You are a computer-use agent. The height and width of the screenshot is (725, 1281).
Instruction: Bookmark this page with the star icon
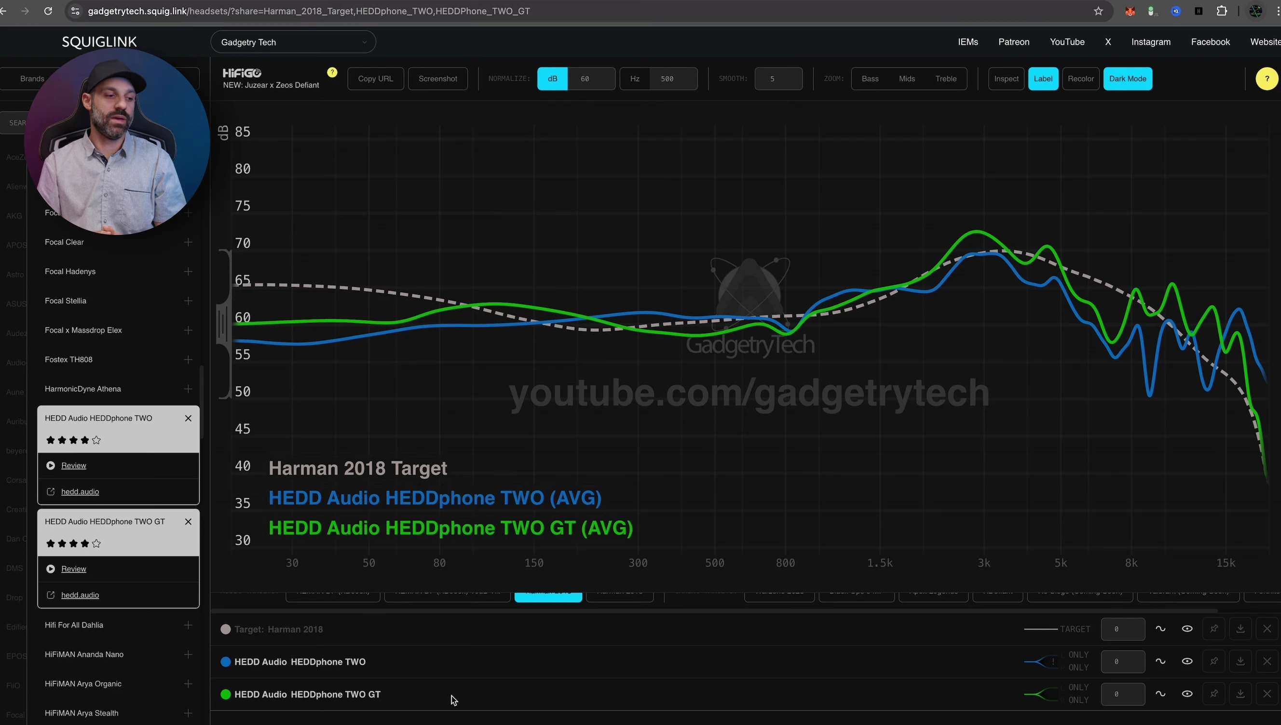1098,11
